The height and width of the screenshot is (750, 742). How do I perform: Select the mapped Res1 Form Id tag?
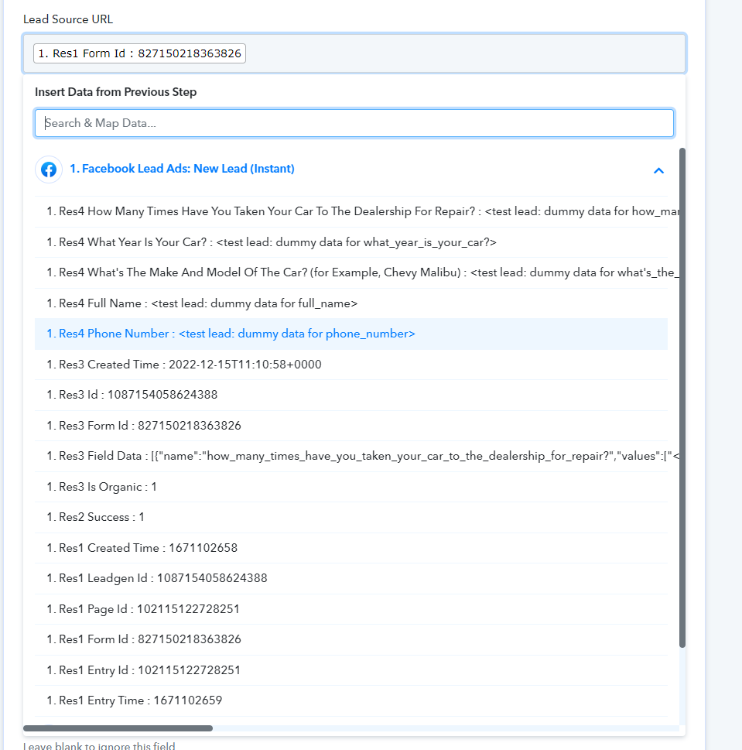click(x=139, y=53)
